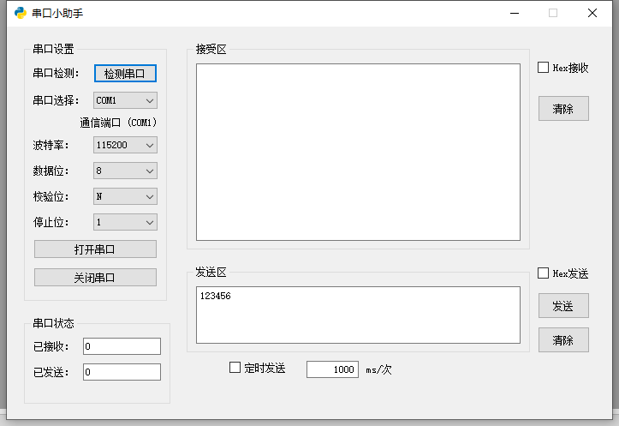The width and height of the screenshot is (619, 426).
Task: Click 关闭串口 to close the port
Action: [95, 278]
